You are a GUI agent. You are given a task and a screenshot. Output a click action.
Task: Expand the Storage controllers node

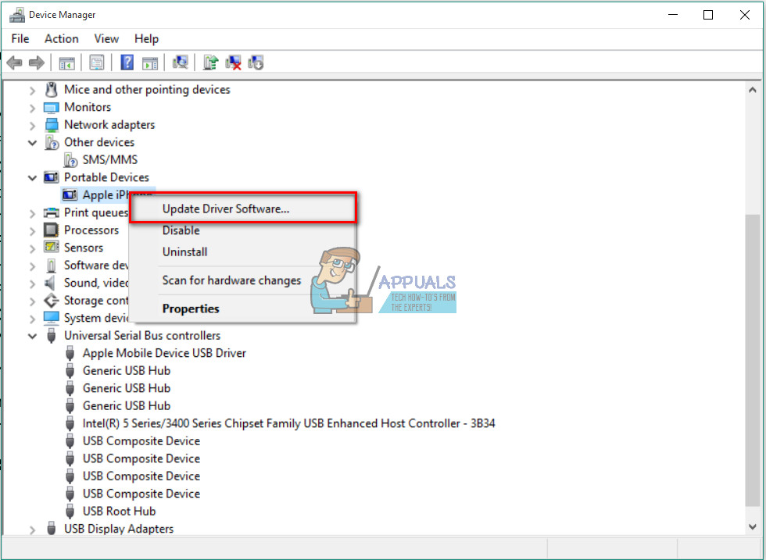tap(32, 301)
